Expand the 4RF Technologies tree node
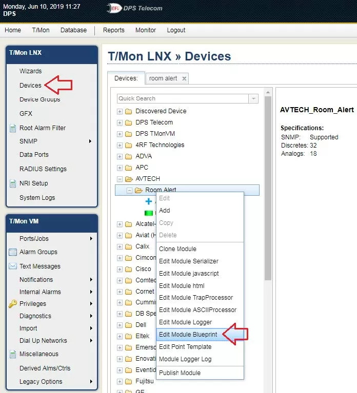 click(120, 145)
